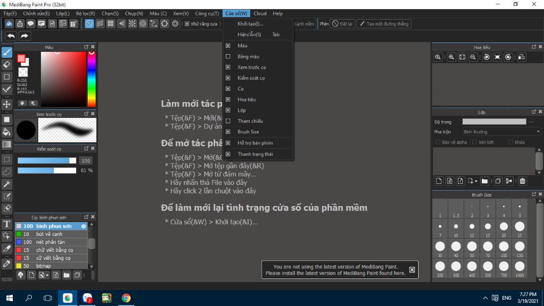Select the Bucket fill tool
Screen dimensions: 544x306
pos(6,132)
